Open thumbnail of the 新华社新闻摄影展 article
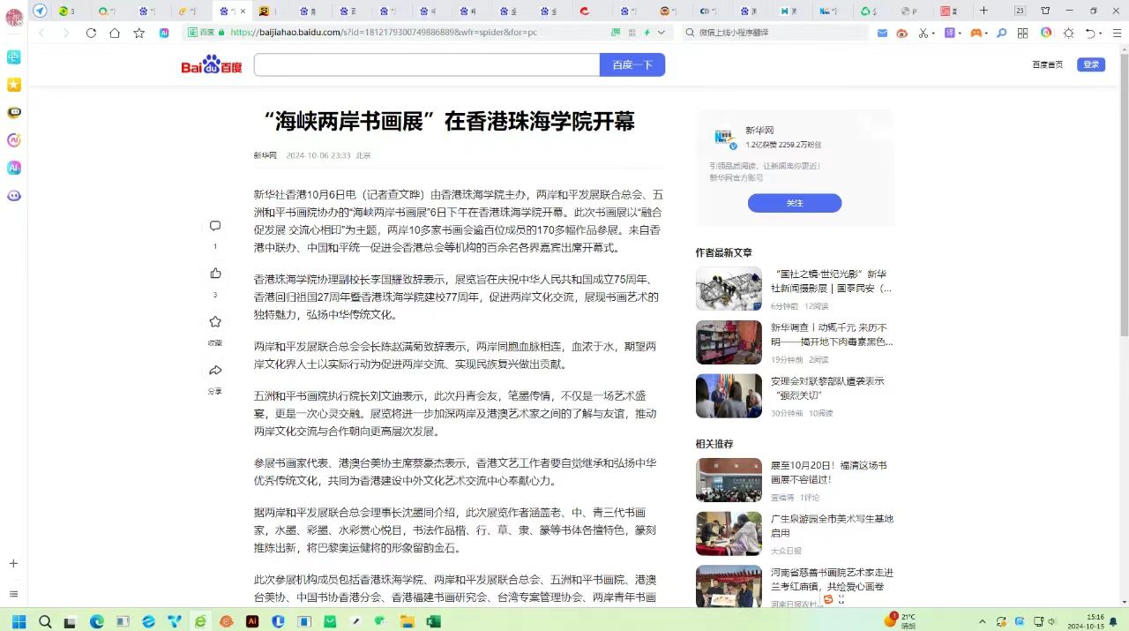 click(x=729, y=289)
